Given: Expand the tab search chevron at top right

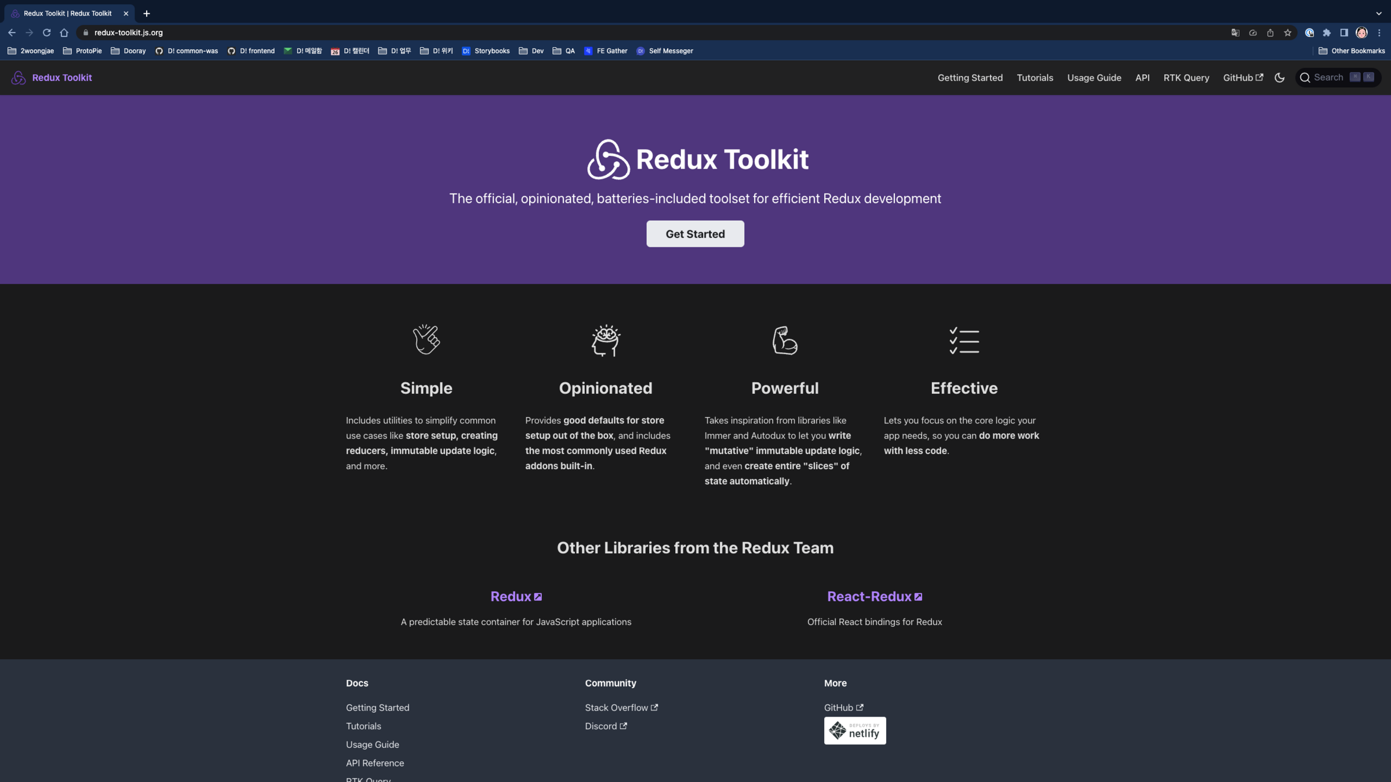Looking at the screenshot, I should [x=1379, y=13].
